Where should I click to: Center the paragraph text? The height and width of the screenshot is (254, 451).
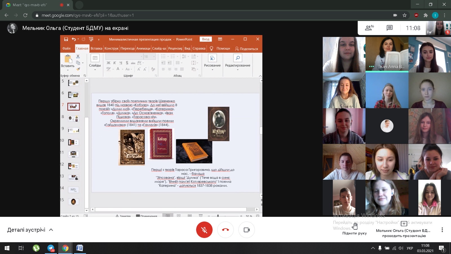pos(169,69)
